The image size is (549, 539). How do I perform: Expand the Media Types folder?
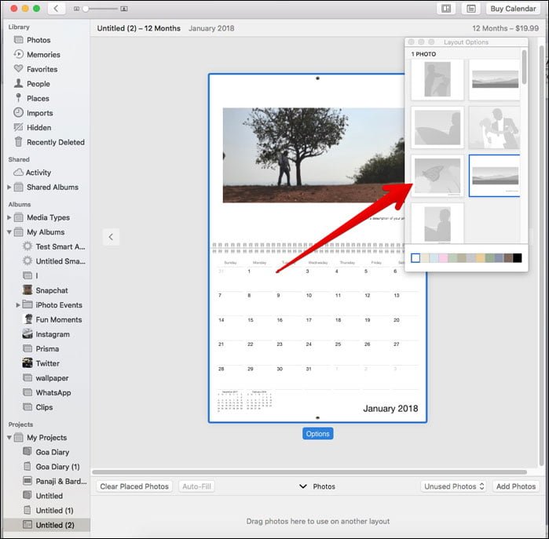coord(9,217)
